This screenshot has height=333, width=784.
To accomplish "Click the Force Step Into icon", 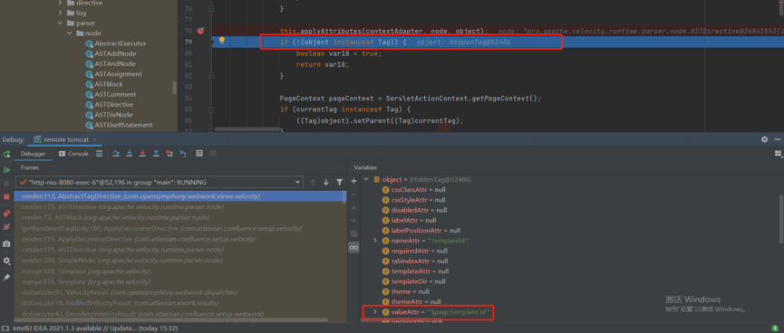I will point(142,154).
